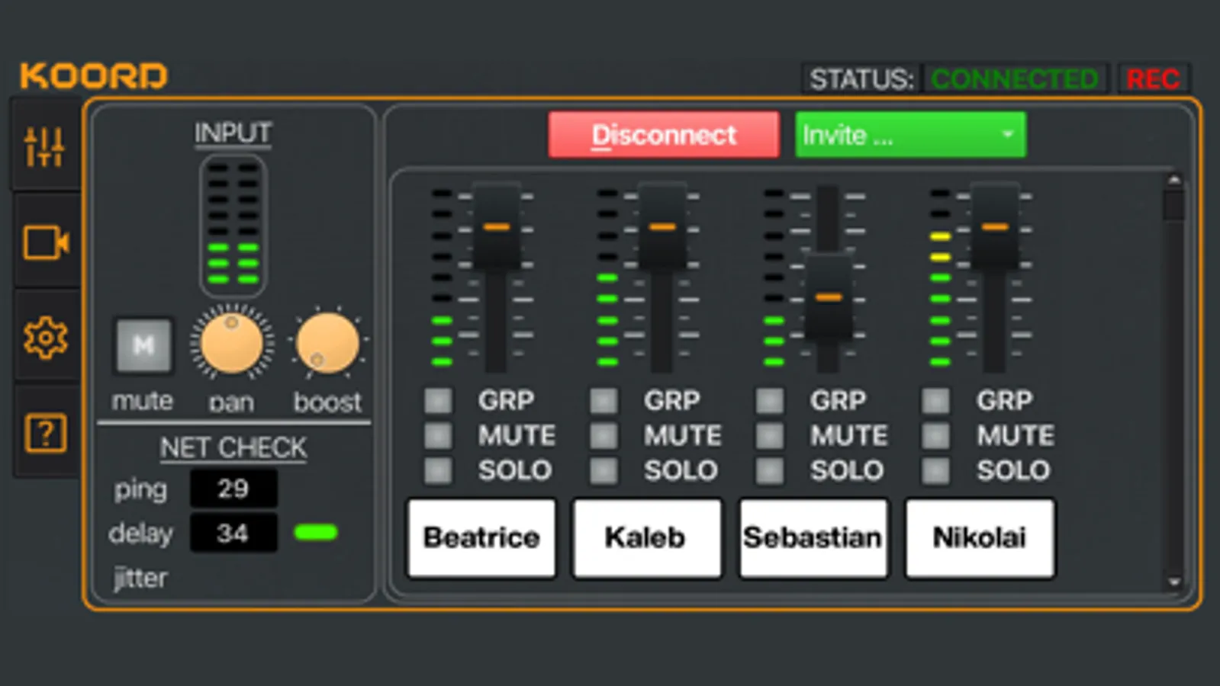
Task: Solo Nikolai's channel
Action: pos(936,470)
